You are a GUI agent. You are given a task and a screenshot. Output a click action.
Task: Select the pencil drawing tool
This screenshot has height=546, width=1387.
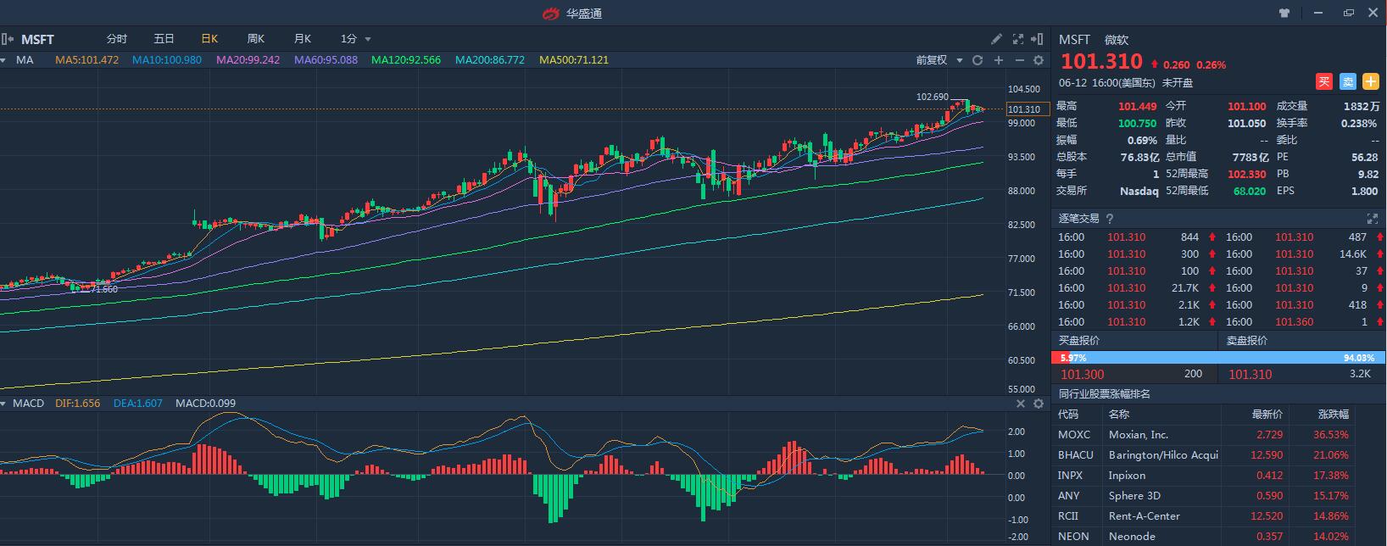click(x=996, y=39)
